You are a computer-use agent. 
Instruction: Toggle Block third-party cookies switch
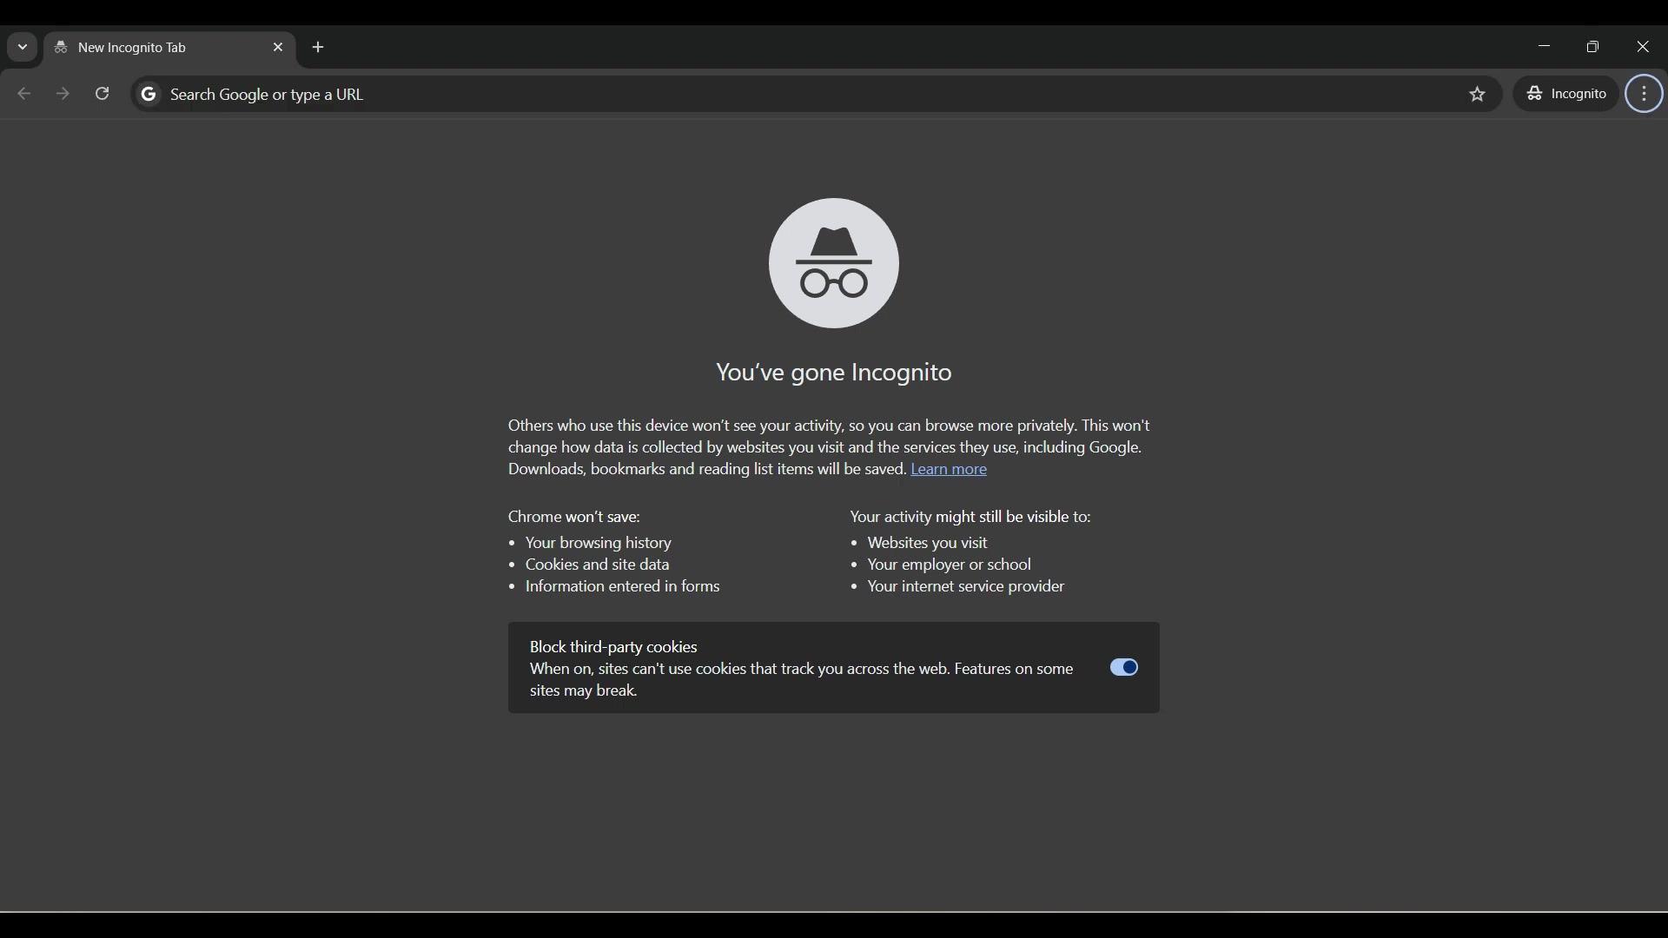coord(1124,667)
